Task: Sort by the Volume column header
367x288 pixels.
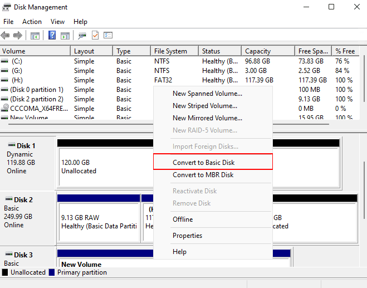Action: [14, 51]
